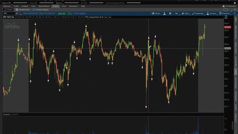Open the Monitor tab
The width and height of the screenshot is (238, 134).
tap(7, 6)
